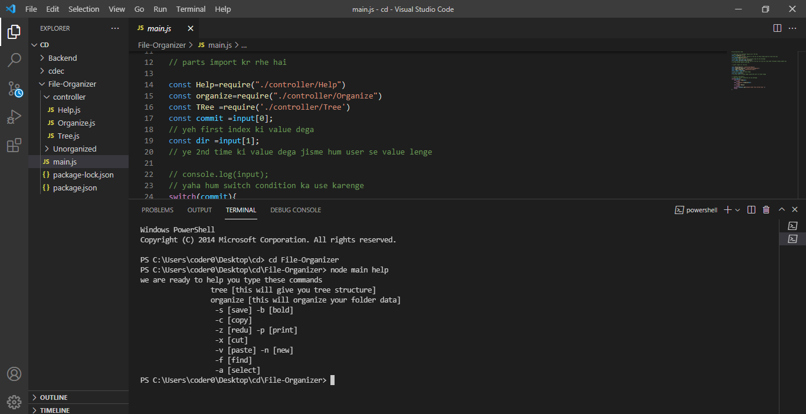Select main.js in the explorer tree
This screenshot has width=806, height=414.
point(78,162)
